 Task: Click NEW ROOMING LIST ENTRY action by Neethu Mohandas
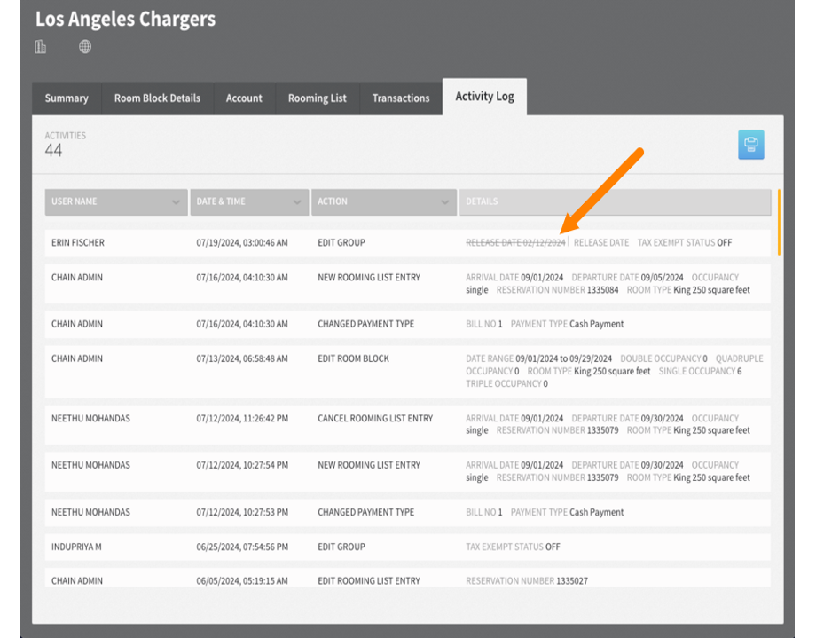tap(369, 465)
